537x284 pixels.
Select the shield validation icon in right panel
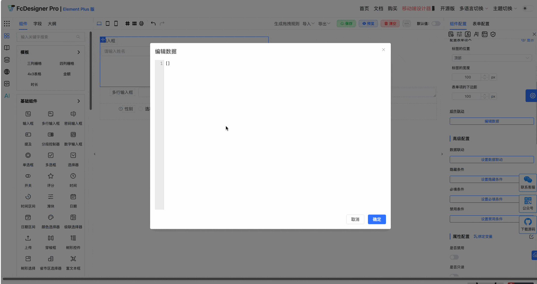click(x=493, y=34)
